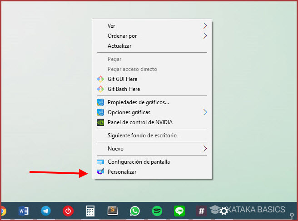Open Configuración de pantalla

click(x=139, y=162)
